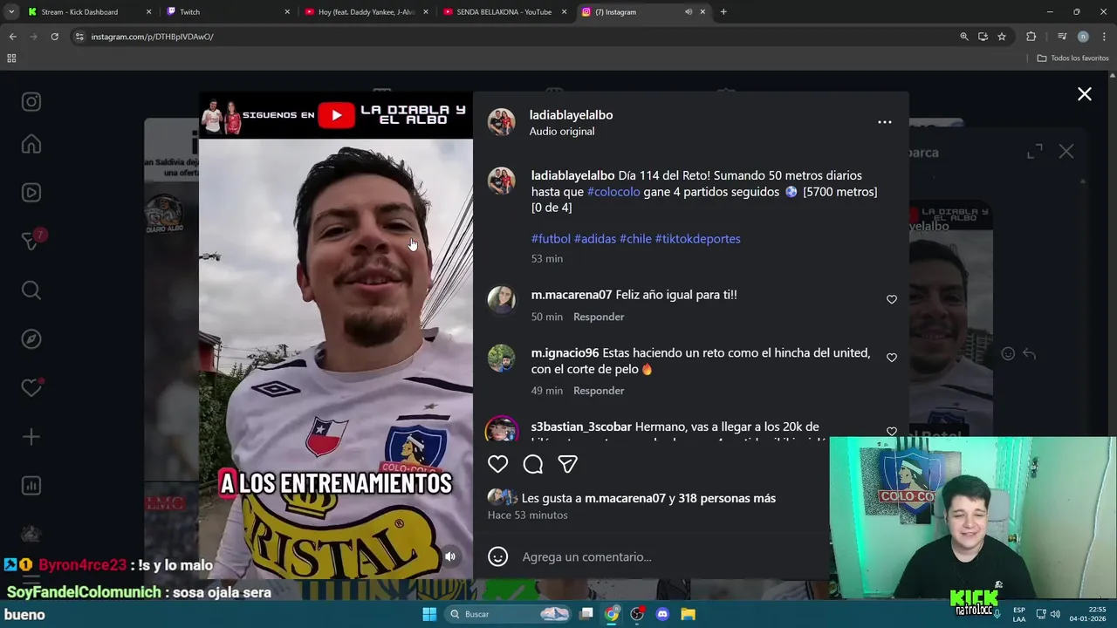This screenshot has width=1117, height=628.
Task: Open OBS Studio from the taskbar
Action: (637, 614)
